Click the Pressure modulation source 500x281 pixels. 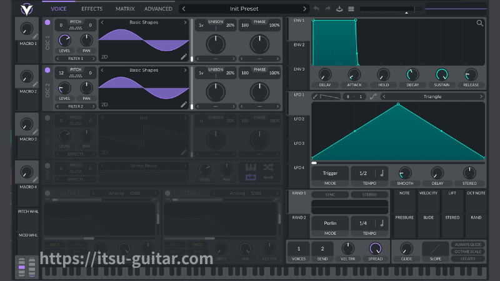[404, 226]
